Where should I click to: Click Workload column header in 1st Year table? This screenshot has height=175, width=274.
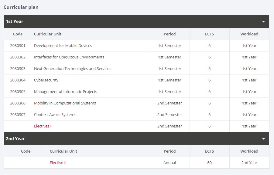249,34
